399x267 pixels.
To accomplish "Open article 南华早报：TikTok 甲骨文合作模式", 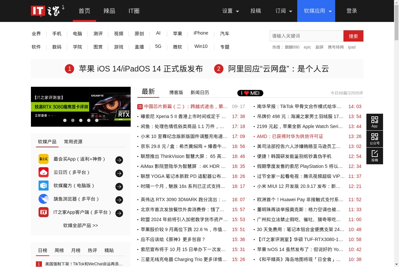I will 299,106.
